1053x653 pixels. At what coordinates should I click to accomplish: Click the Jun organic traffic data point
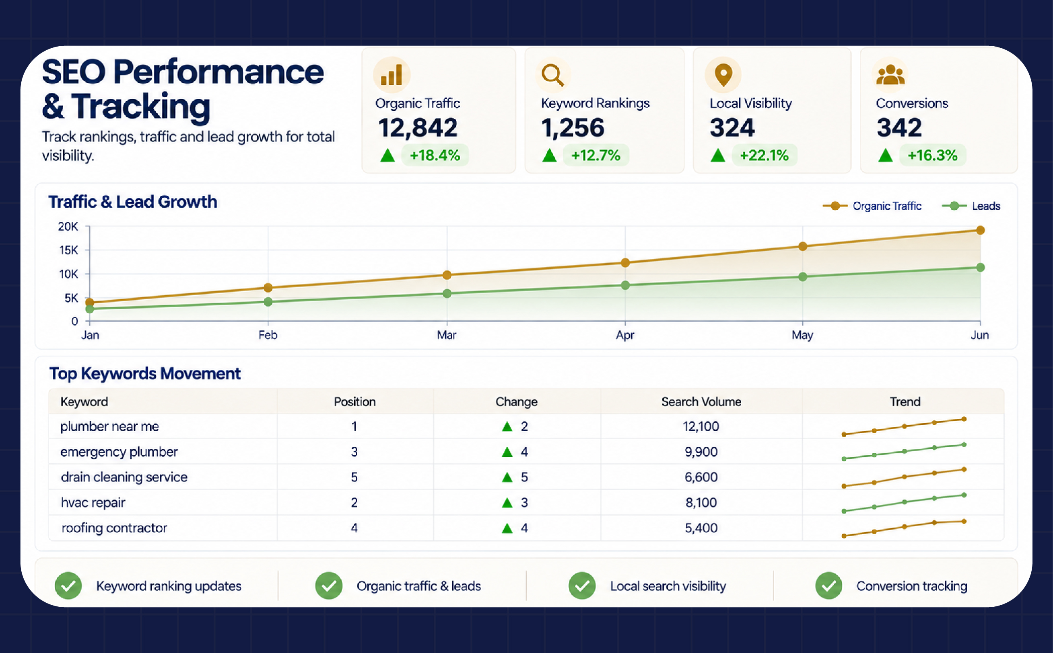[980, 230]
